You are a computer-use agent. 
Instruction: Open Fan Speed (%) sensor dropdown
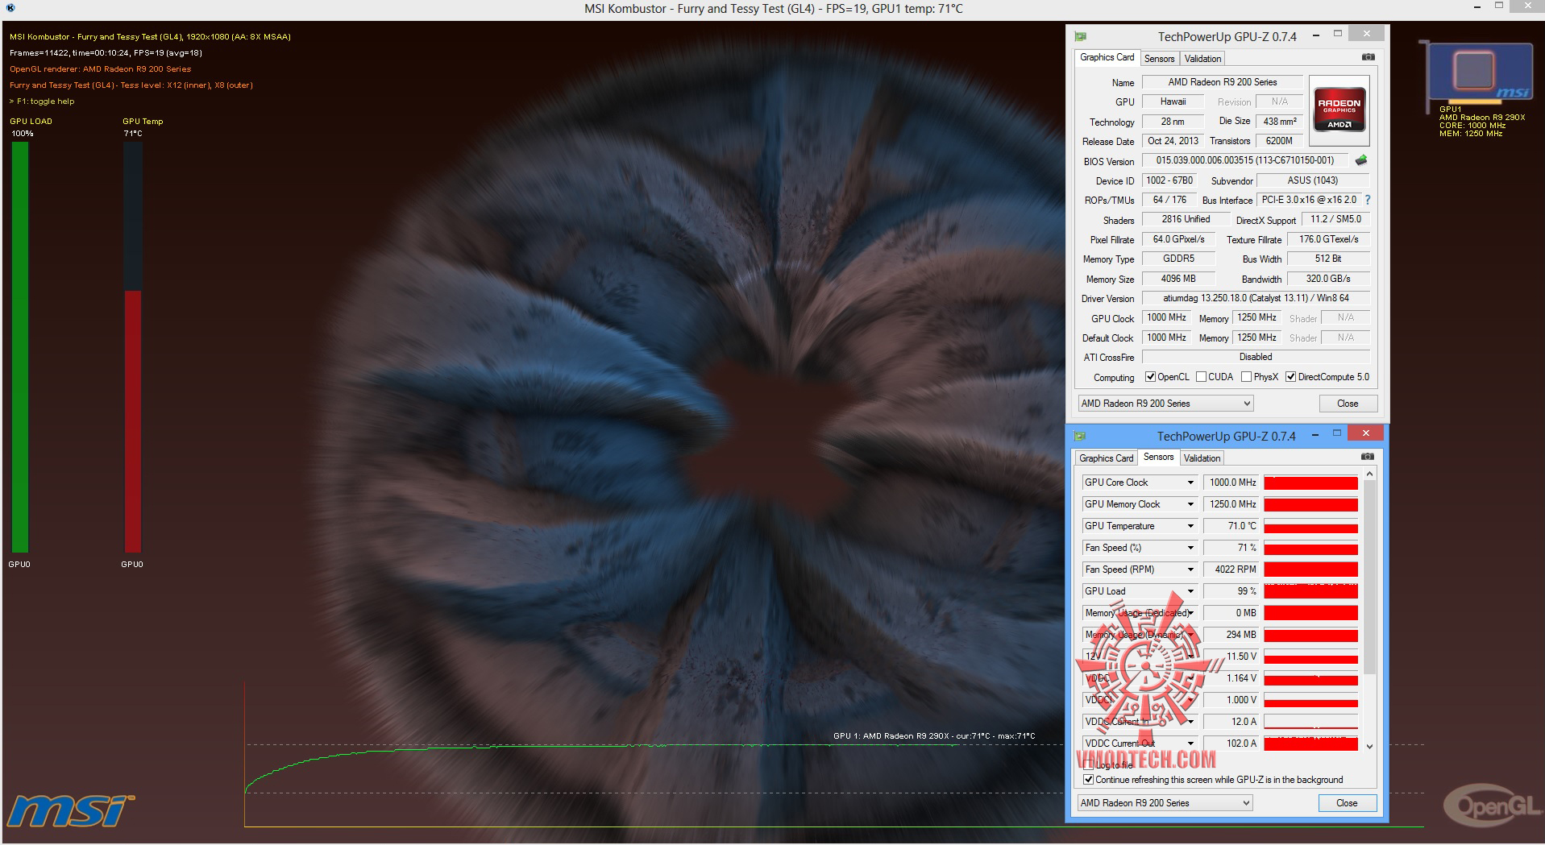tap(1190, 548)
